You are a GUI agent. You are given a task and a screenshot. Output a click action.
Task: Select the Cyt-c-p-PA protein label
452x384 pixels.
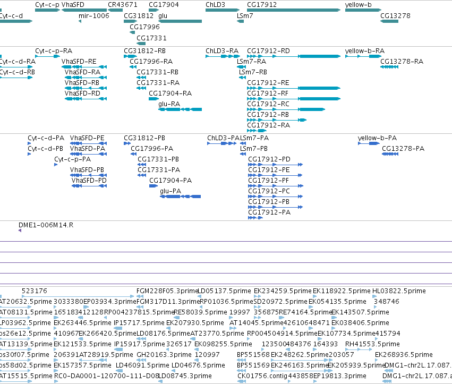(x=73, y=159)
